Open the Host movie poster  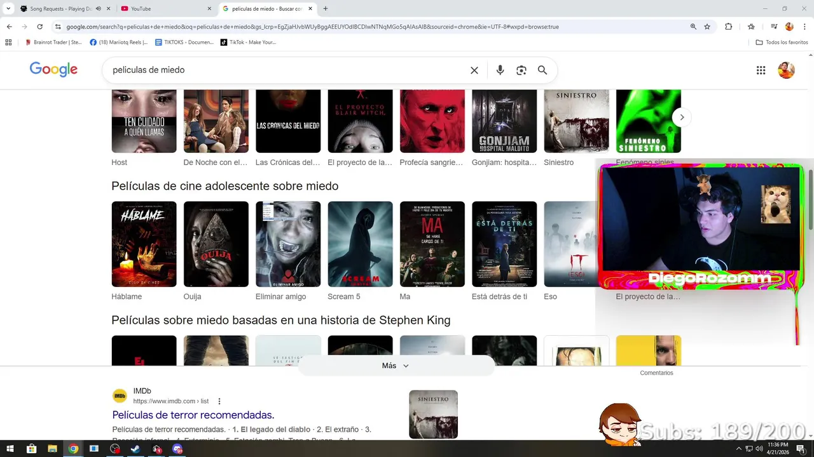[144, 121]
